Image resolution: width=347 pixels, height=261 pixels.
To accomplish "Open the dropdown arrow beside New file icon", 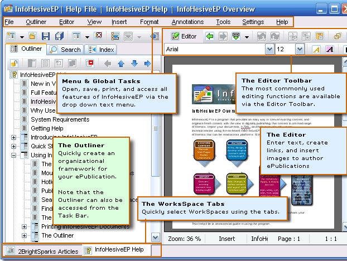I will tap(22, 37).
